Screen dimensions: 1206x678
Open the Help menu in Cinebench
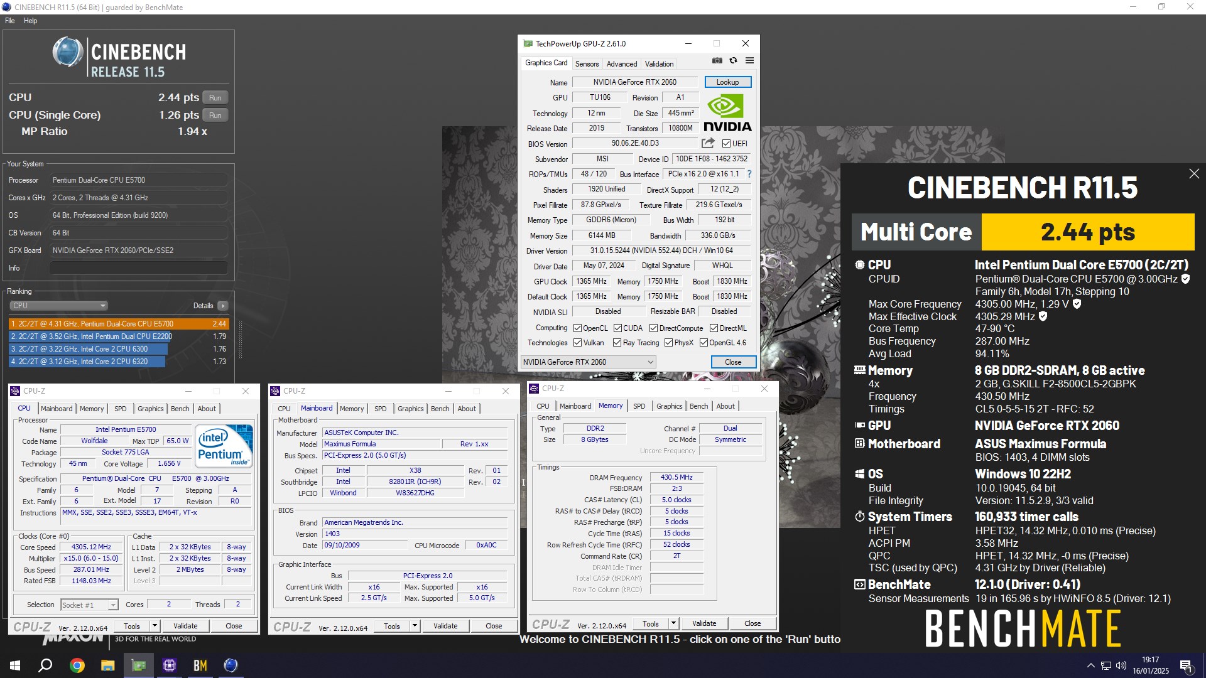coord(30,21)
